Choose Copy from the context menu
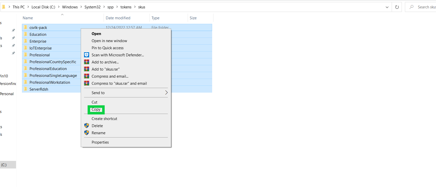 click(x=96, y=110)
